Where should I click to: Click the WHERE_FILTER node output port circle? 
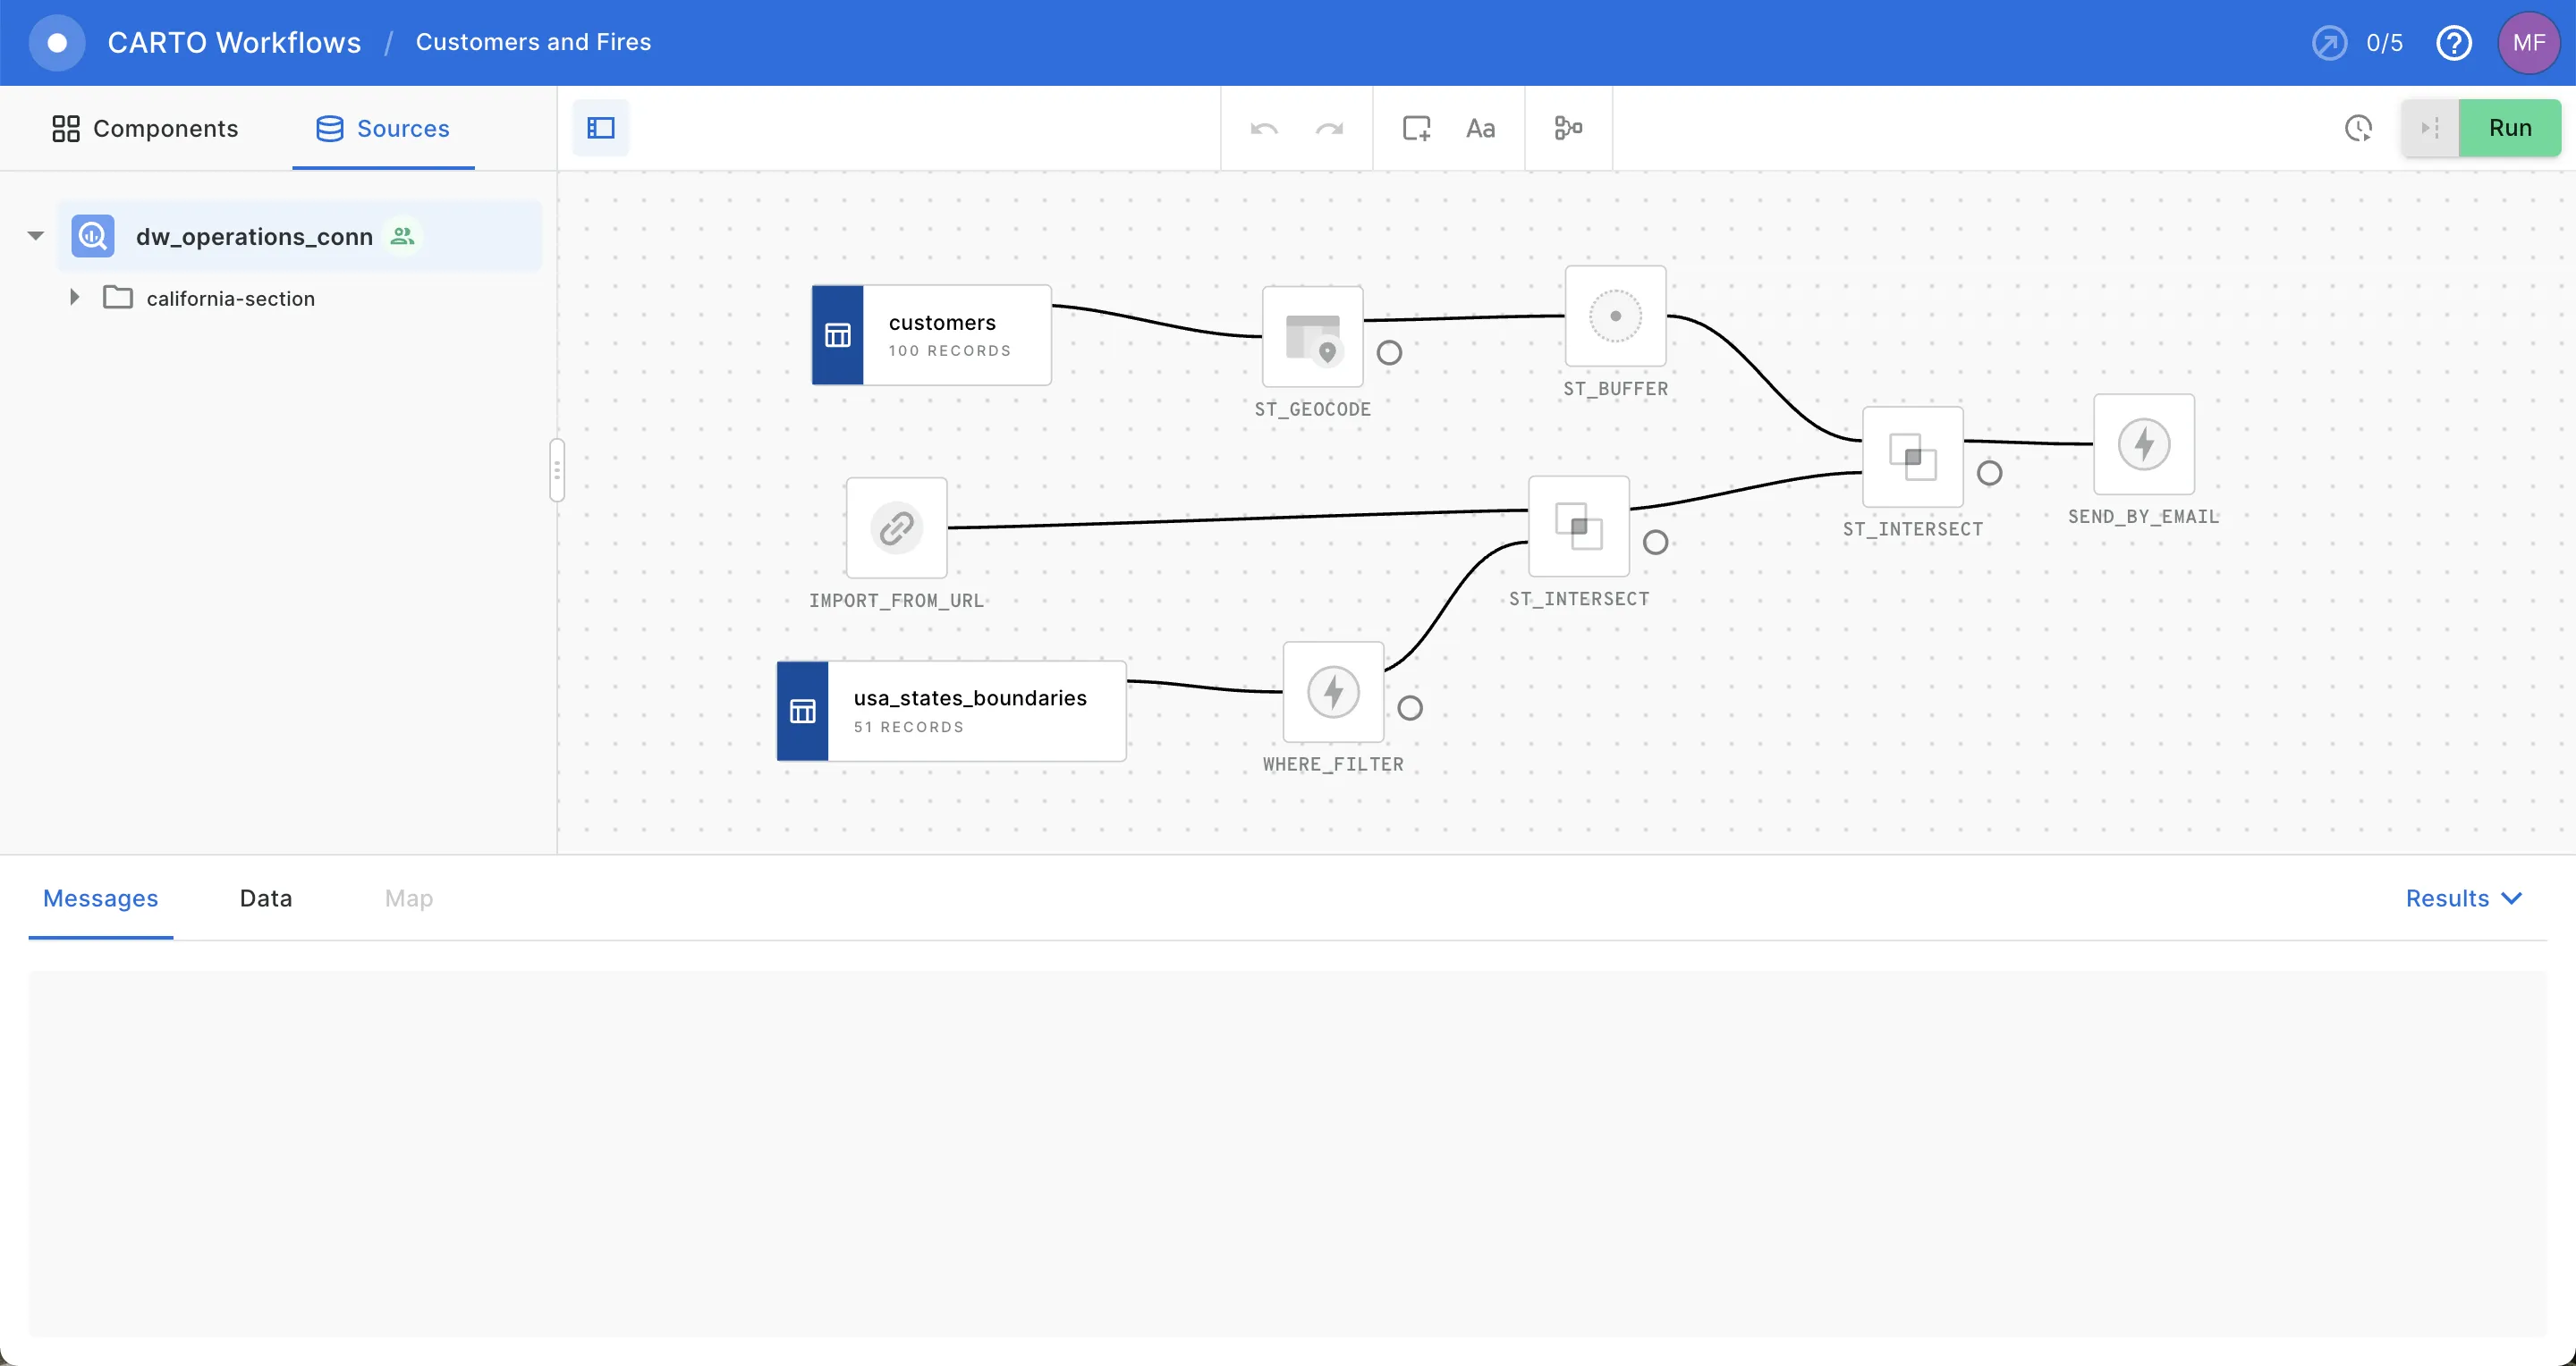[x=1410, y=709]
